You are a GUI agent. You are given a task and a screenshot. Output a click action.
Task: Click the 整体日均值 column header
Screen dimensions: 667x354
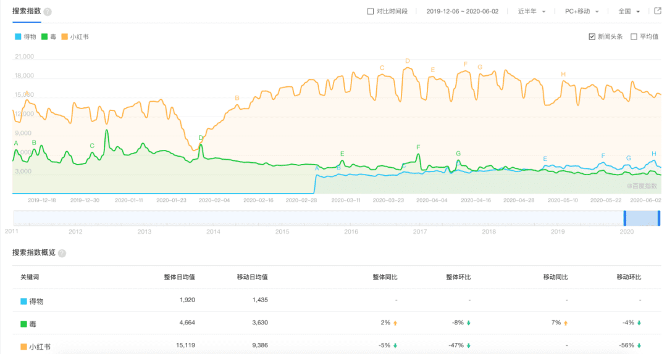pyautogui.click(x=180, y=277)
